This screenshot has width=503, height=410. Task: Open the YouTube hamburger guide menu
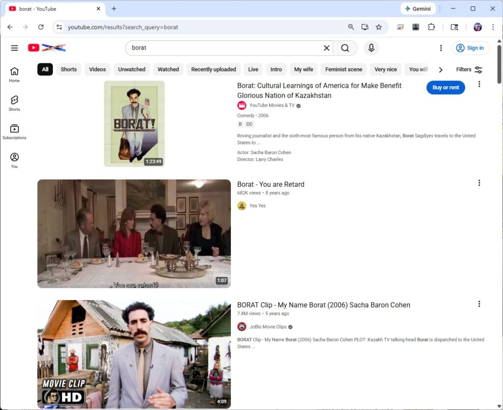tap(14, 48)
